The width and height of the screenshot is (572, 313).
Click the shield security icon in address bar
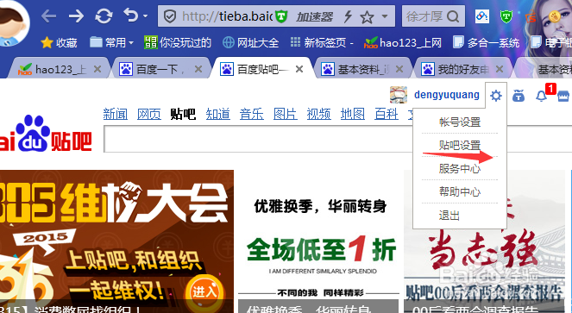pos(170,16)
